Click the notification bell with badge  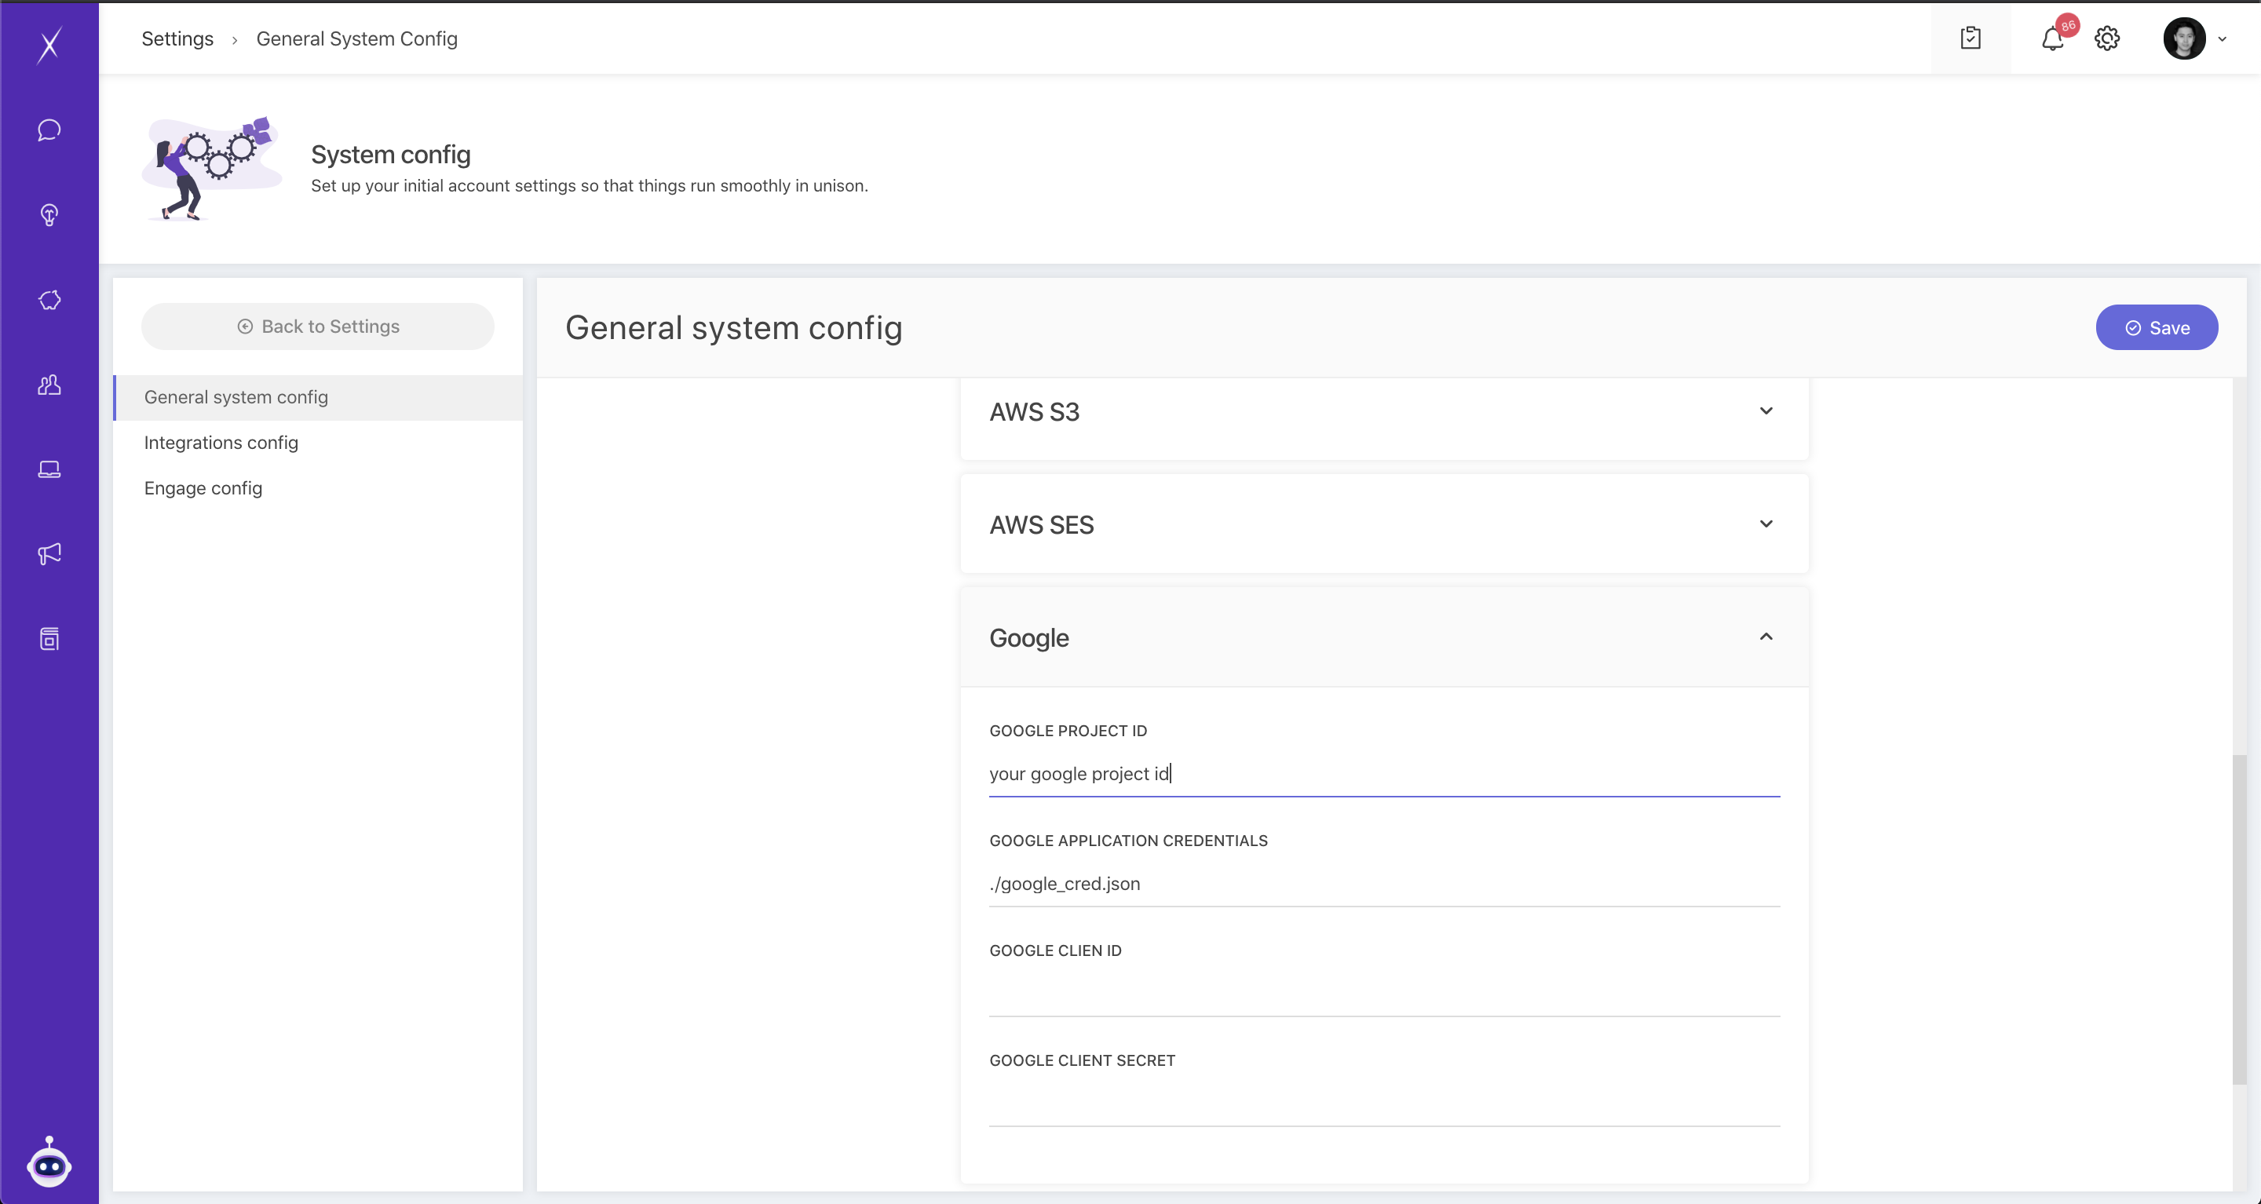click(x=2052, y=38)
